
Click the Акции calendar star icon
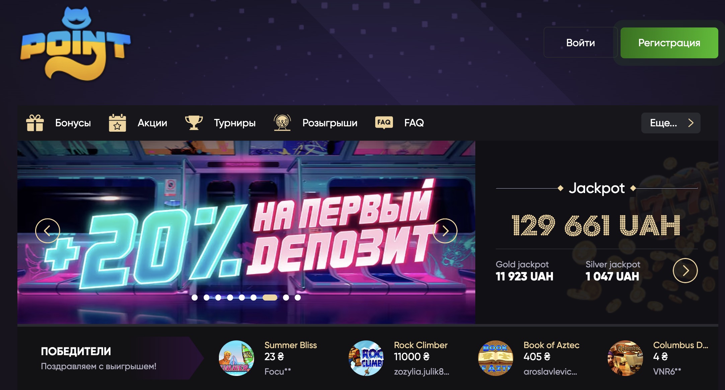coord(117,123)
